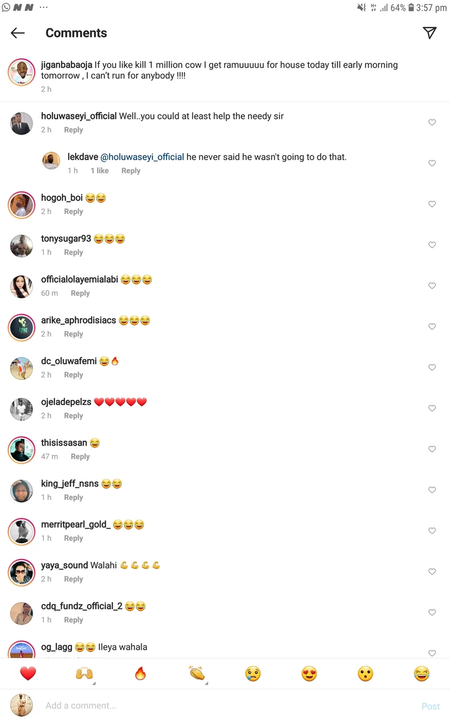View likes on lekdave's reply
The width and height of the screenshot is (450, 721).
99,171
